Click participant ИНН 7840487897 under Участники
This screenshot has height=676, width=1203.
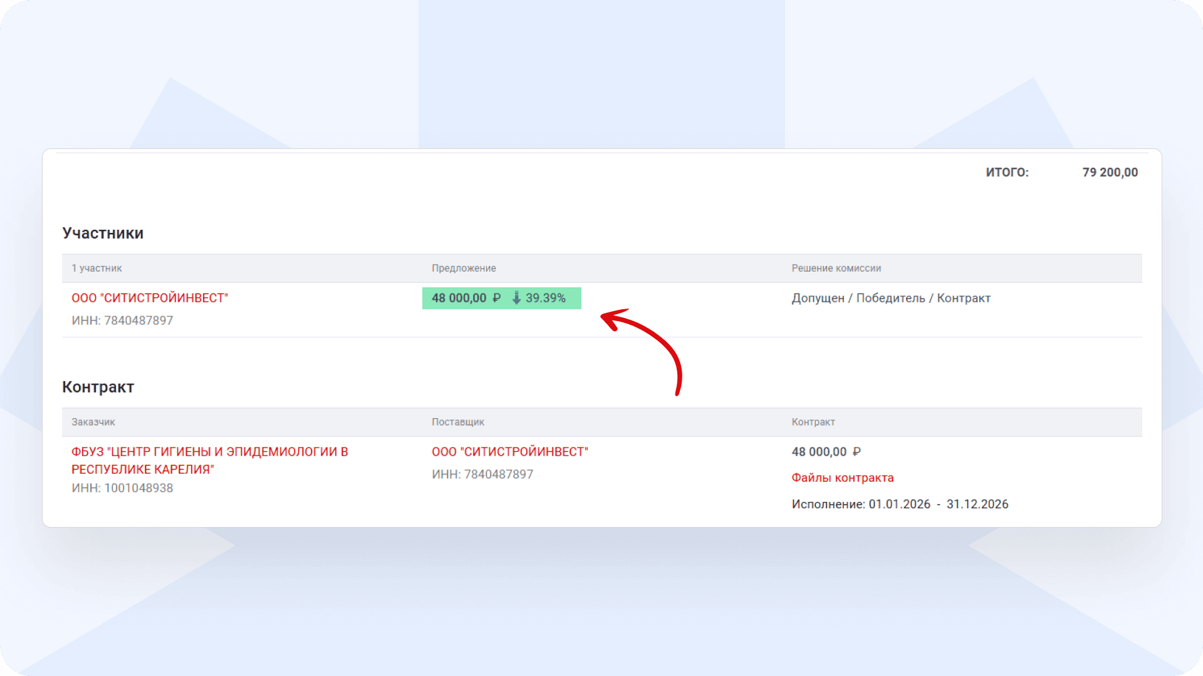(122, 320)
